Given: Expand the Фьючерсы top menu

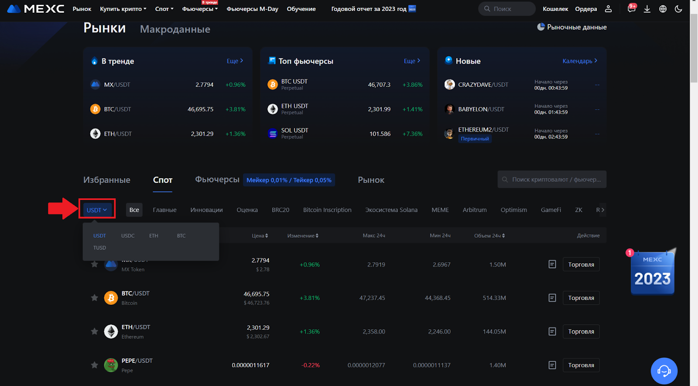Looking at the screenshot, I should point(200,9).
